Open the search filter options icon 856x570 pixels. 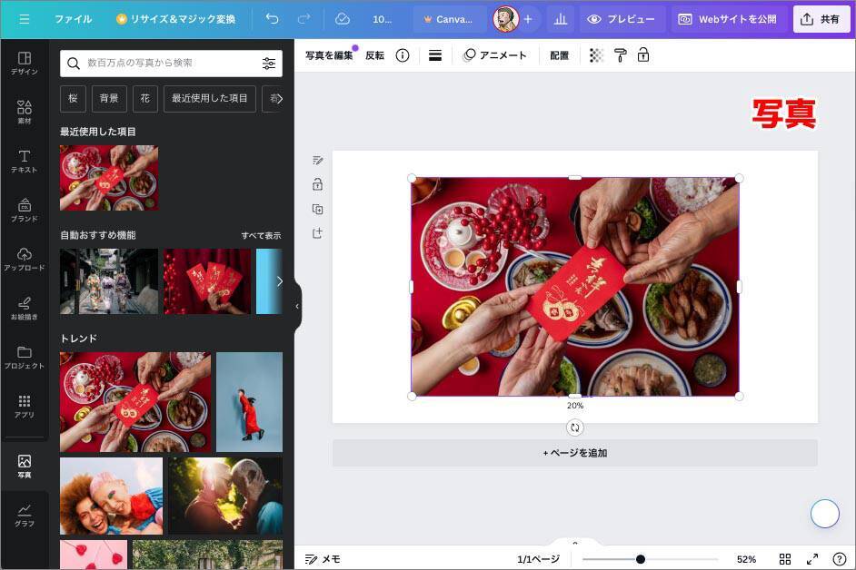pyautogui.click(x=269, y=64)
